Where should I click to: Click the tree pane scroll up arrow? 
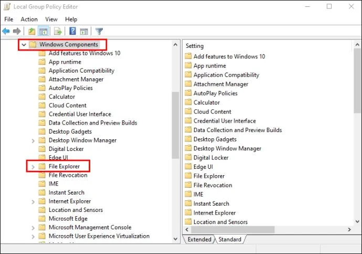point(175,44)
